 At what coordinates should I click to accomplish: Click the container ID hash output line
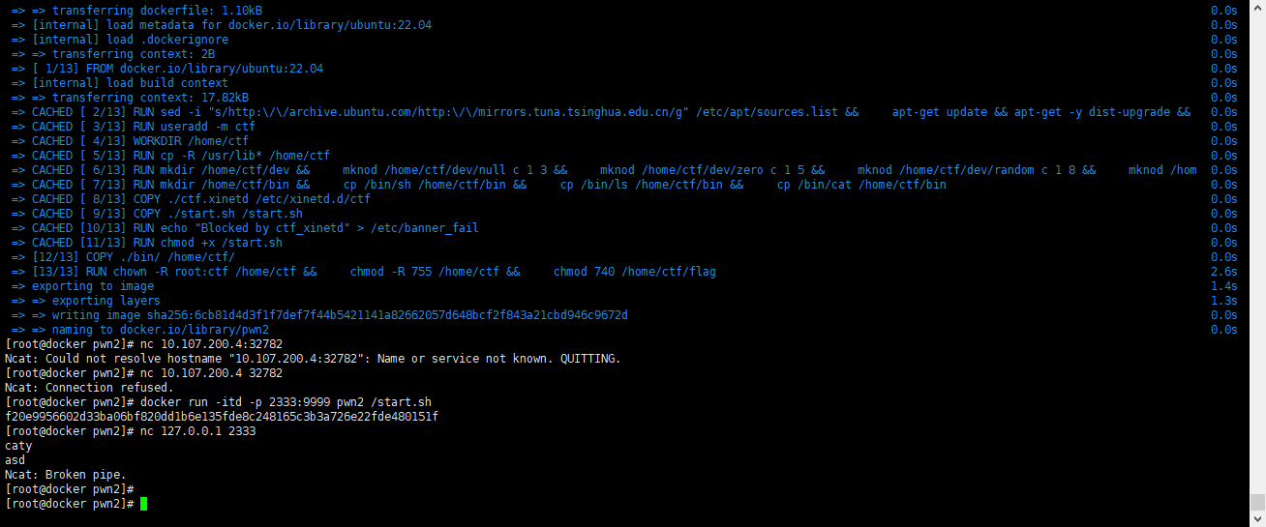pyautogui.click(x=222, y=417)
